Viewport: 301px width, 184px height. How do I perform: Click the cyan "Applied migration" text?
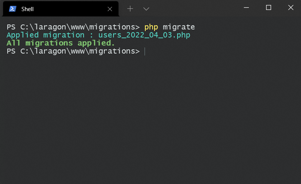pos(45,35)
